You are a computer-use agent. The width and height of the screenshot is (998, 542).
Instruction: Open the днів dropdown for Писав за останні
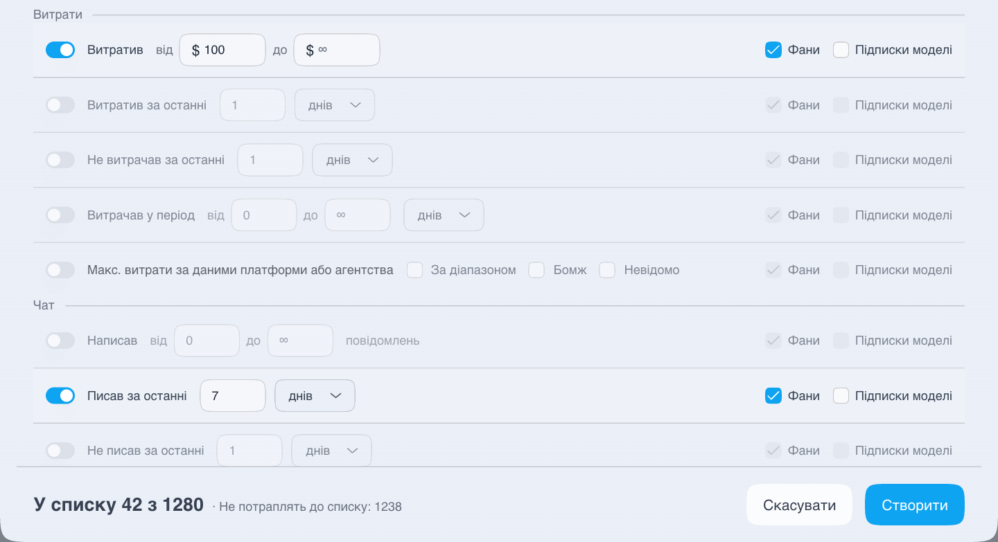coord(315,396)
